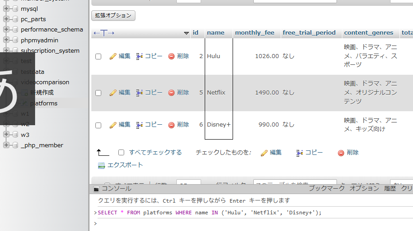Click the red delete icon for Disney+ row
413x231 pixels.
pos(171,125)
